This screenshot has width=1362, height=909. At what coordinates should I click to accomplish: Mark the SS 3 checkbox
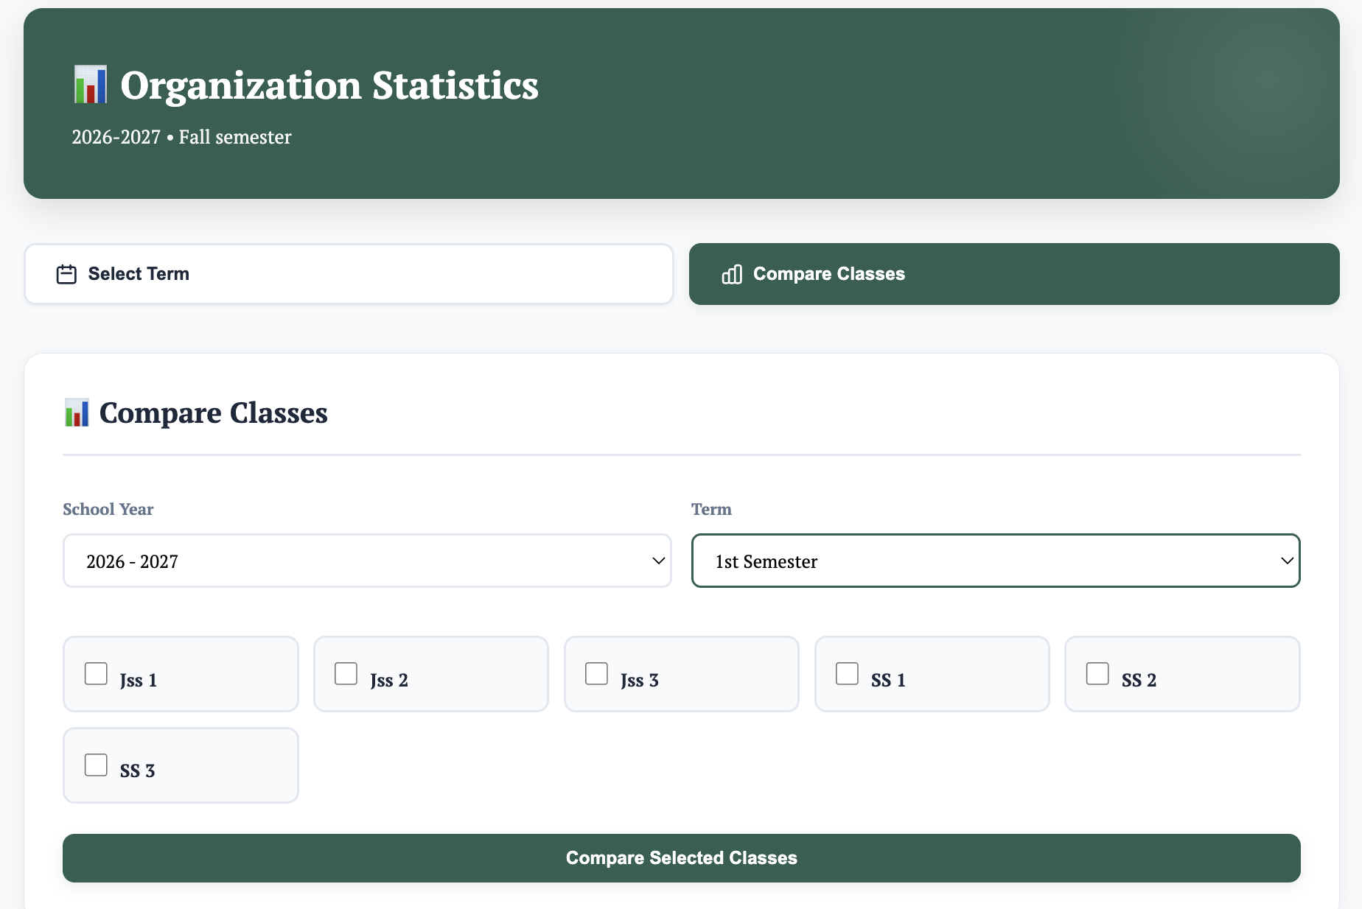[96, 765]
